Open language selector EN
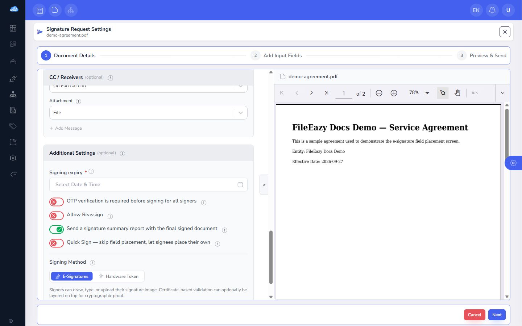Image resolution: width=522 pixels, height=326 pixels. pyautogui.click(x=476, y=10)
